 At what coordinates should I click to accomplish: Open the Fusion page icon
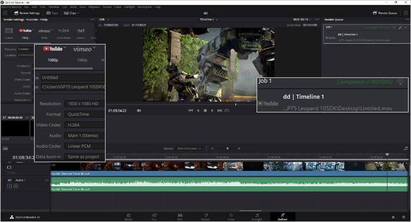click(x=206, y=217)
